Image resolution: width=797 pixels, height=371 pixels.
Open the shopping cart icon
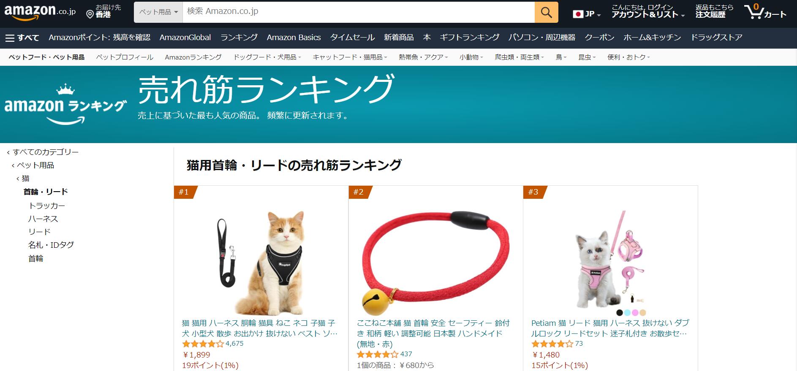coord(765,12)
